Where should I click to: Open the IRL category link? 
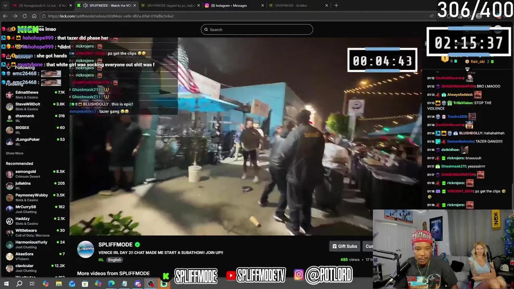click(101, 260)
